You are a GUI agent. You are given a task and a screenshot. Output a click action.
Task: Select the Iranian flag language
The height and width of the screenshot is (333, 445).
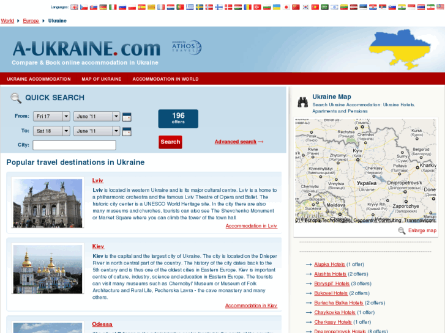click(431, 7)
